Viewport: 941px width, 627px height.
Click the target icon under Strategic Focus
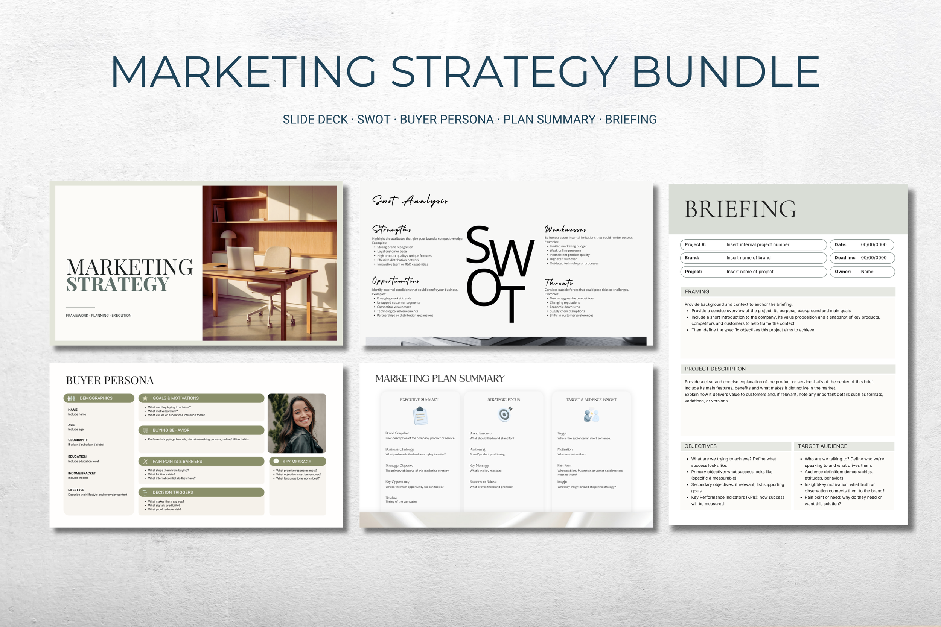[505, 414]
